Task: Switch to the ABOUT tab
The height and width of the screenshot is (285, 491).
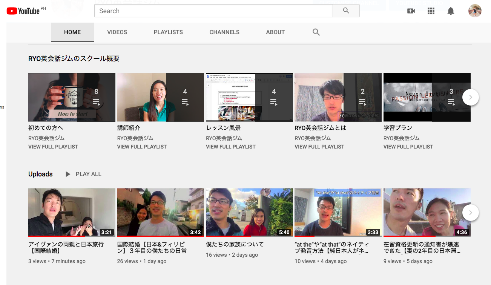Action: (275, 32)
